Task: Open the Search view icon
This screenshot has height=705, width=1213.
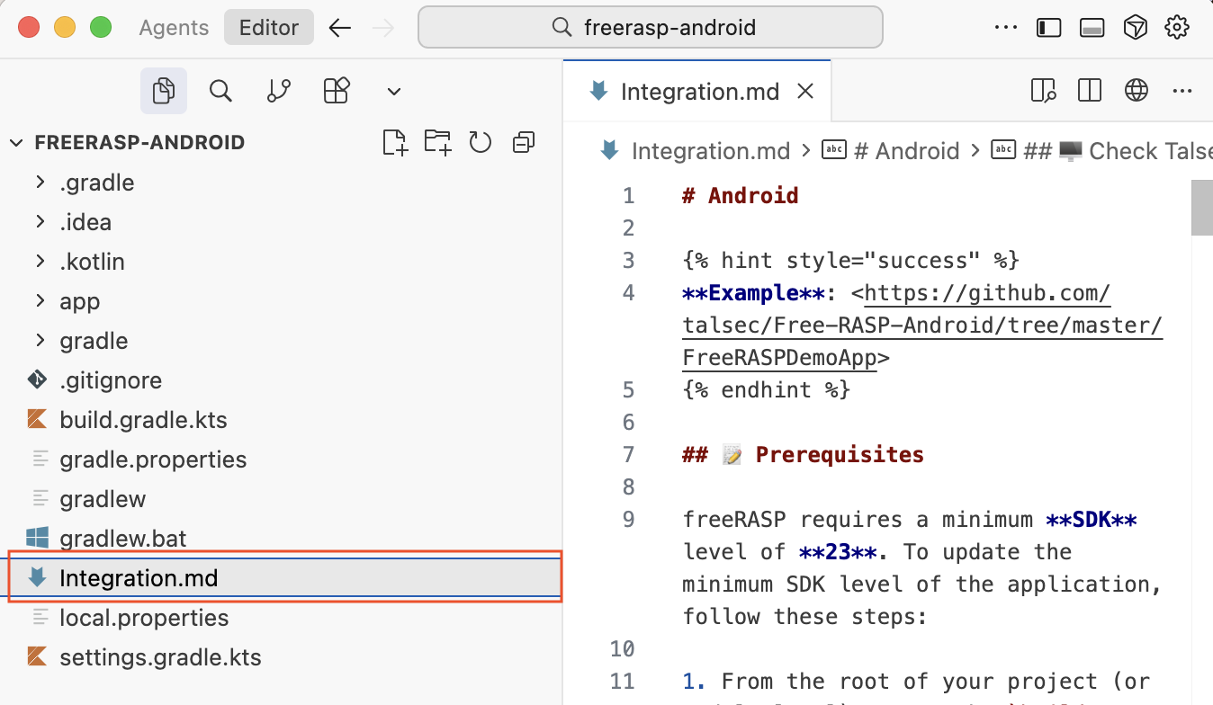Action: 220,91
